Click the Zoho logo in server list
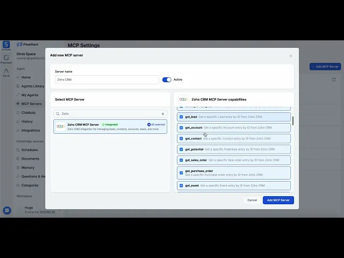This screenshot has width=344, height=258. tap(61, 126)
